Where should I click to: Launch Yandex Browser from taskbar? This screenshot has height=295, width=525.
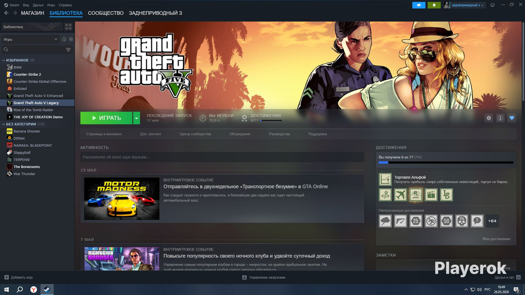point(34,289)
